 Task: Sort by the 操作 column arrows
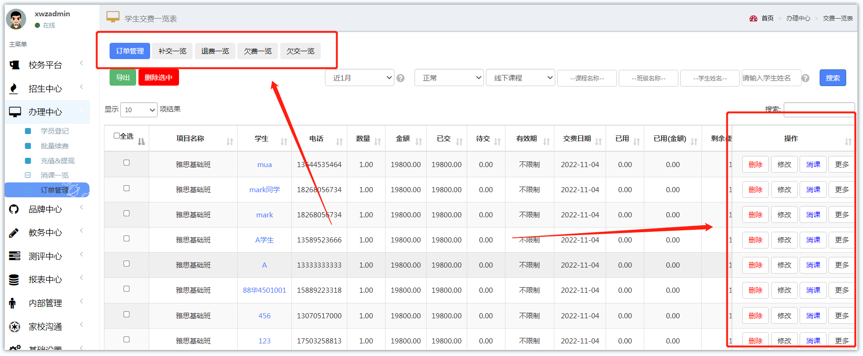848,141
